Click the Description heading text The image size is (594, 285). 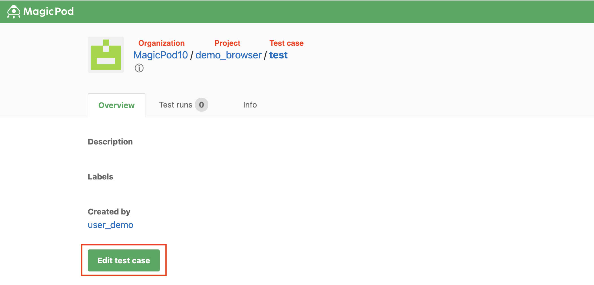coord(110,142)
